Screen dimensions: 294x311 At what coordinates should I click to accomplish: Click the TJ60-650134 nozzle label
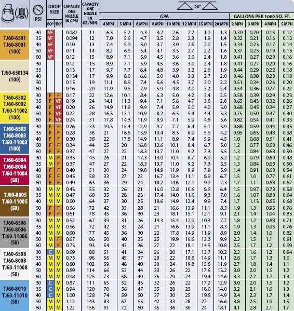click(x=15, y=73)
